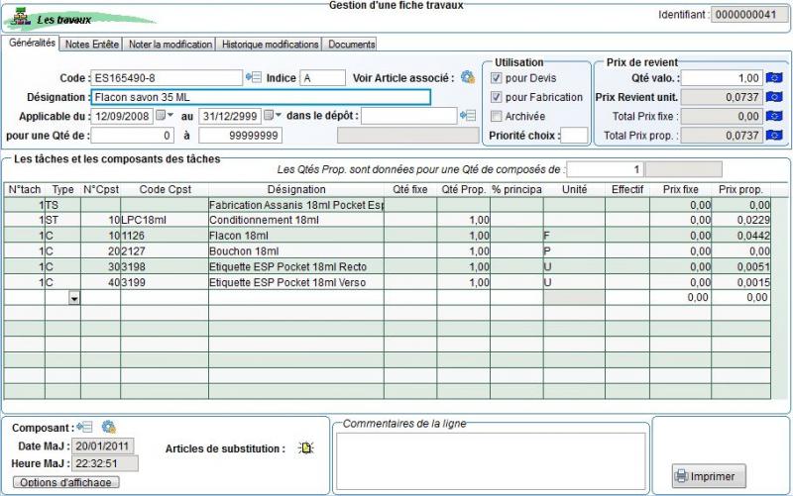
Task: Click the Code Cpst column header
Action: tap(165, 189)
